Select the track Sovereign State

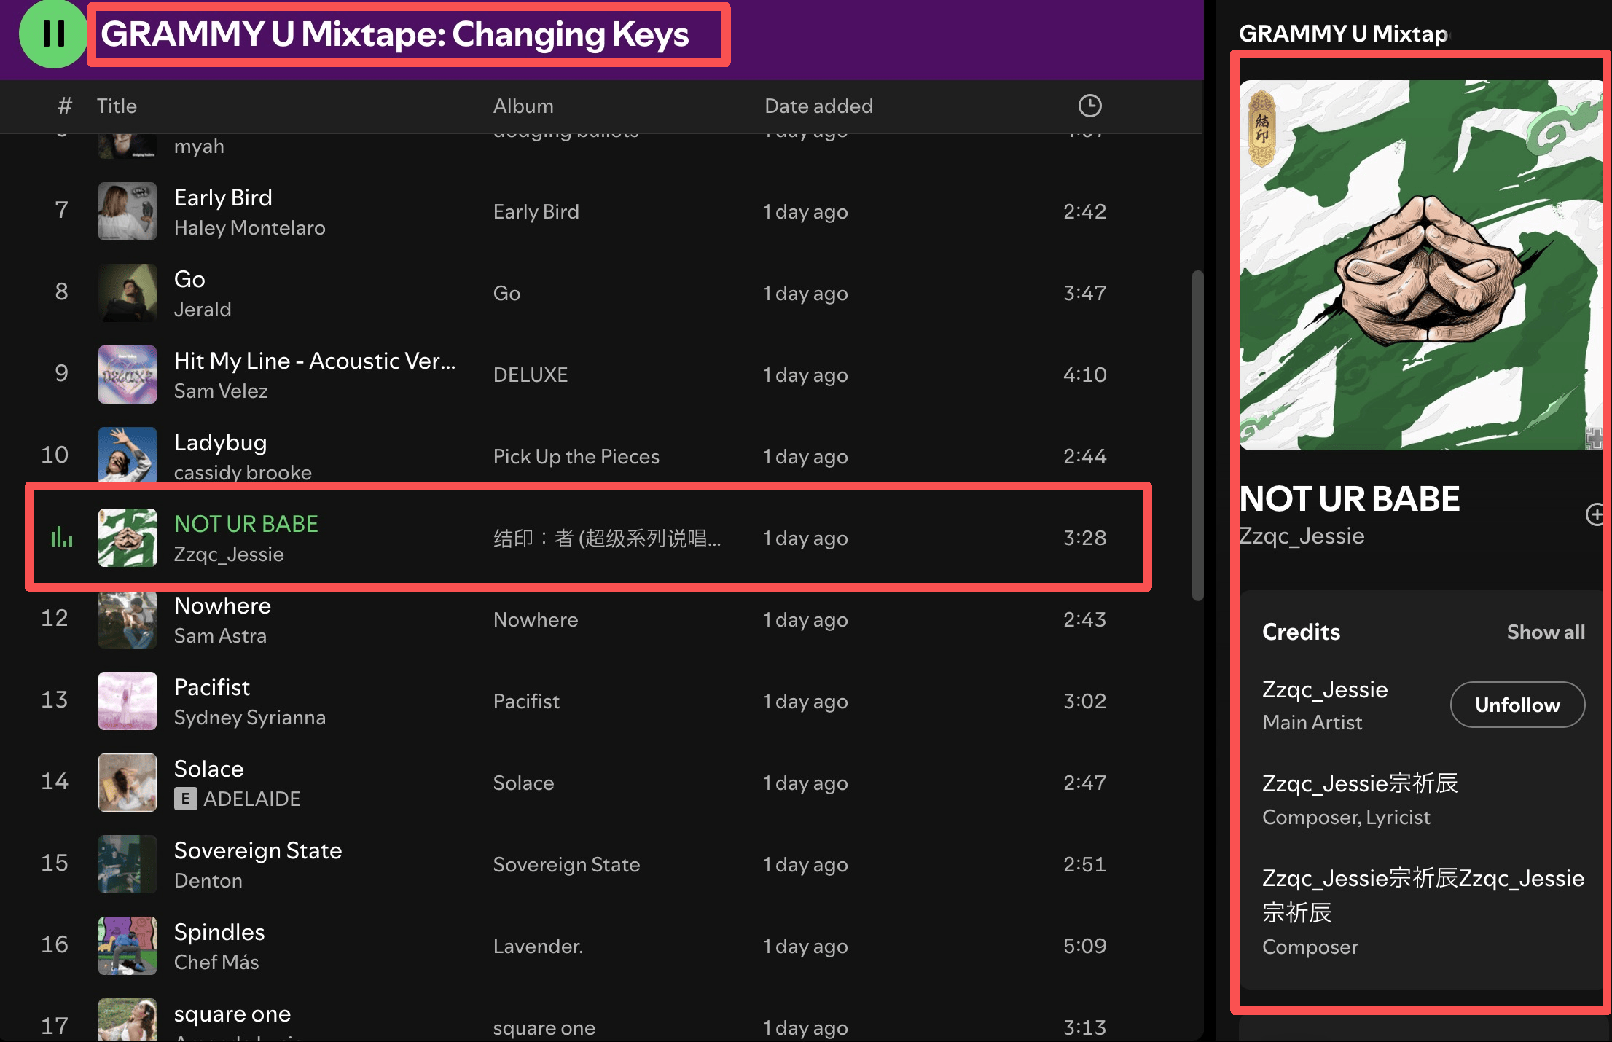pos(258,850)
